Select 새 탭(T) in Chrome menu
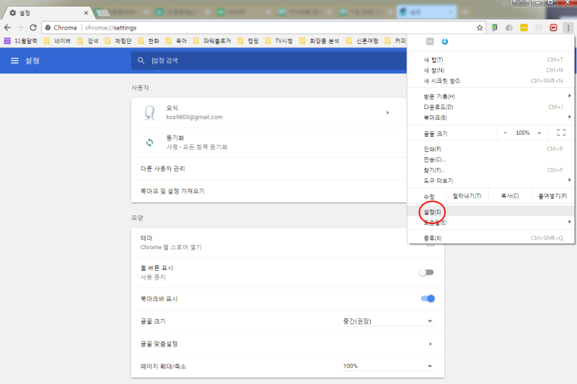 pyautogui.click(x=490, y=60)
